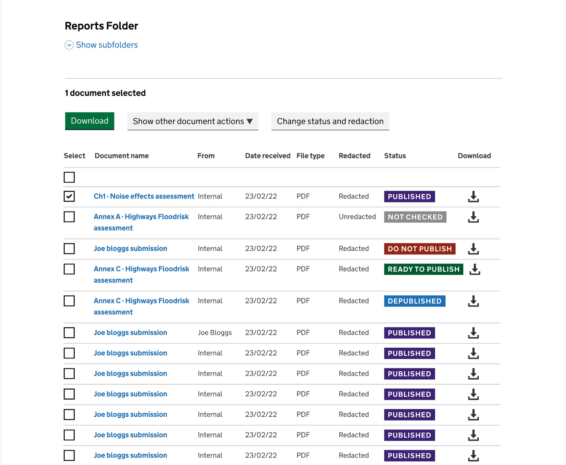This screenshot has width=566, height=465.
Task: Untick the Ch1 Noise effects assessment checkbox
Action: pyautogui.click(x=69, y=196)
